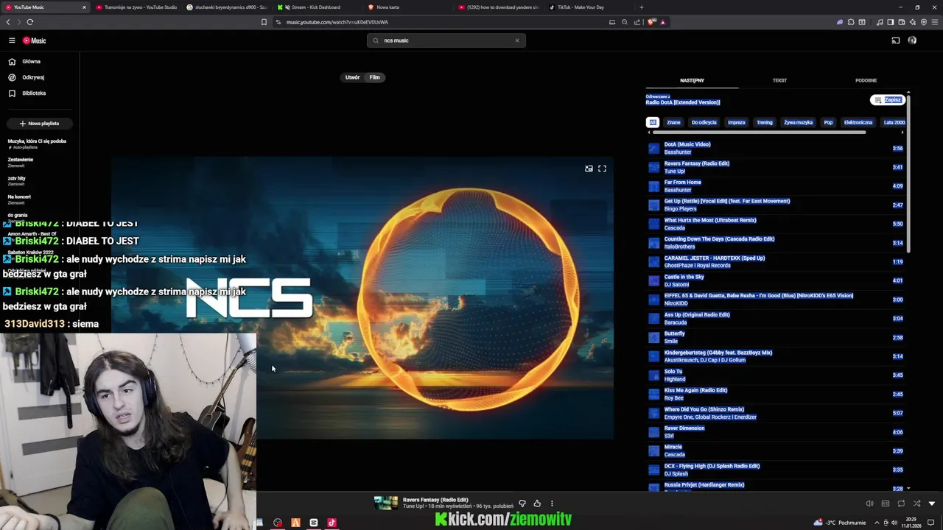This screenshot has height=530, width=943.
Task: Open the Na koncert playlist
Action: click(x=19, y=199)
